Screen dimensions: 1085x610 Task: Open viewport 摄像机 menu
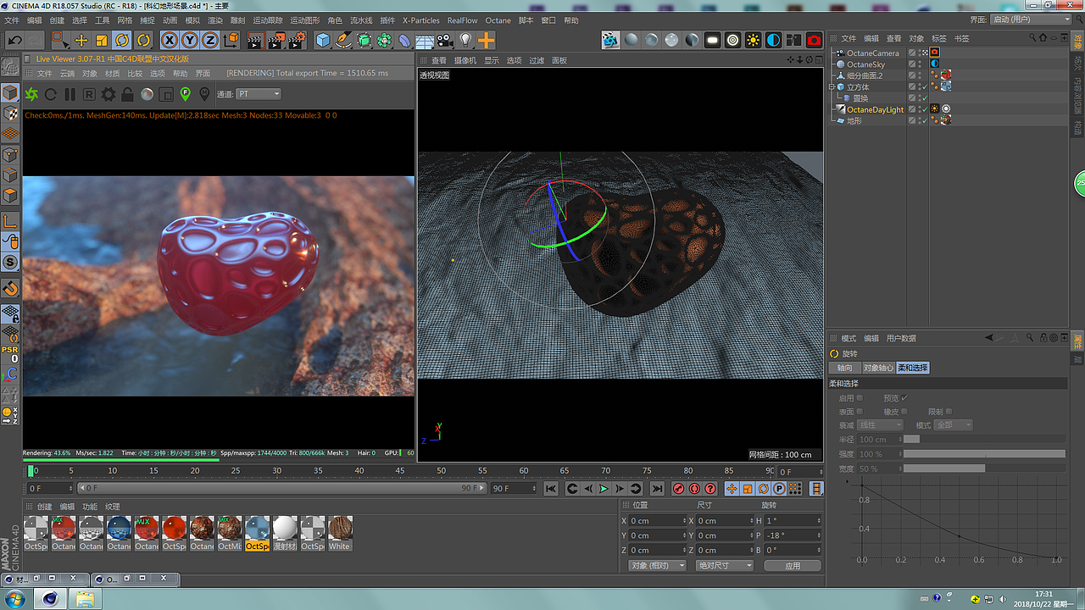click(x=465, y=61)
